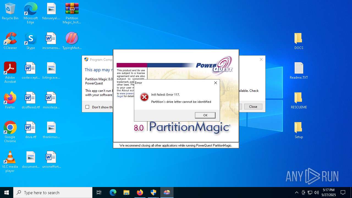
Task: Open the Recycle Bin desktop icon
Action: coord(10,12)
